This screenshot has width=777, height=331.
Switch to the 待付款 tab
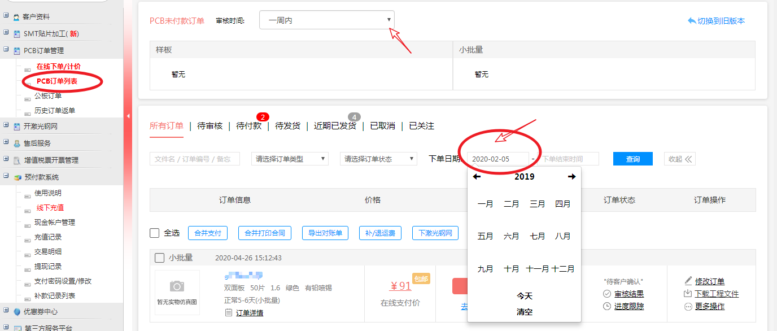click(248, 126)
